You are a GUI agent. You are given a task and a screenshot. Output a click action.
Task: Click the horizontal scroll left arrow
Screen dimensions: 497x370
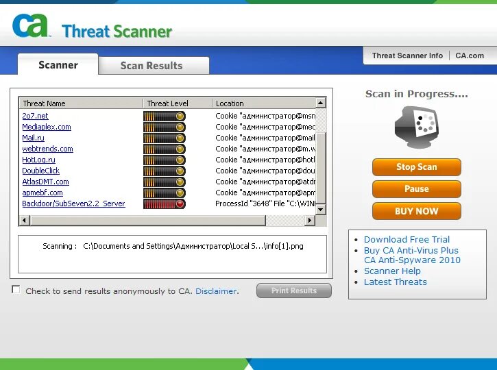tap(25, 220)
